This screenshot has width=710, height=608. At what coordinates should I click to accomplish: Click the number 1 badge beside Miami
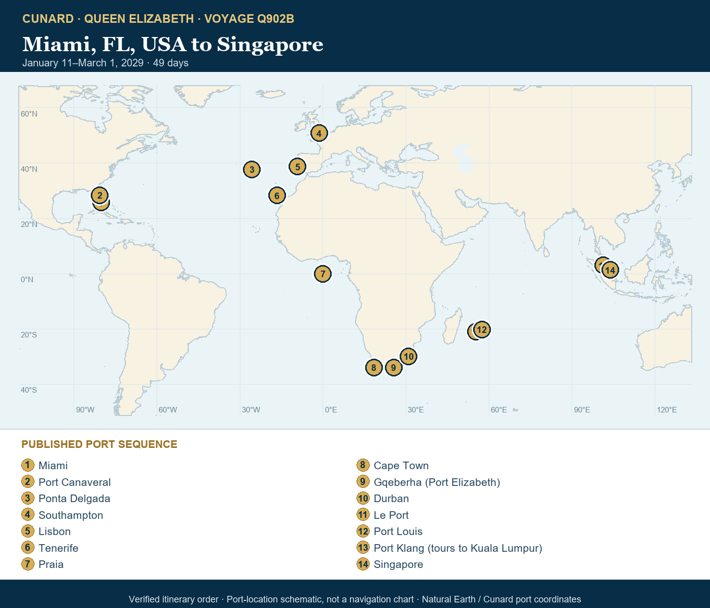[x=28, y=465]
